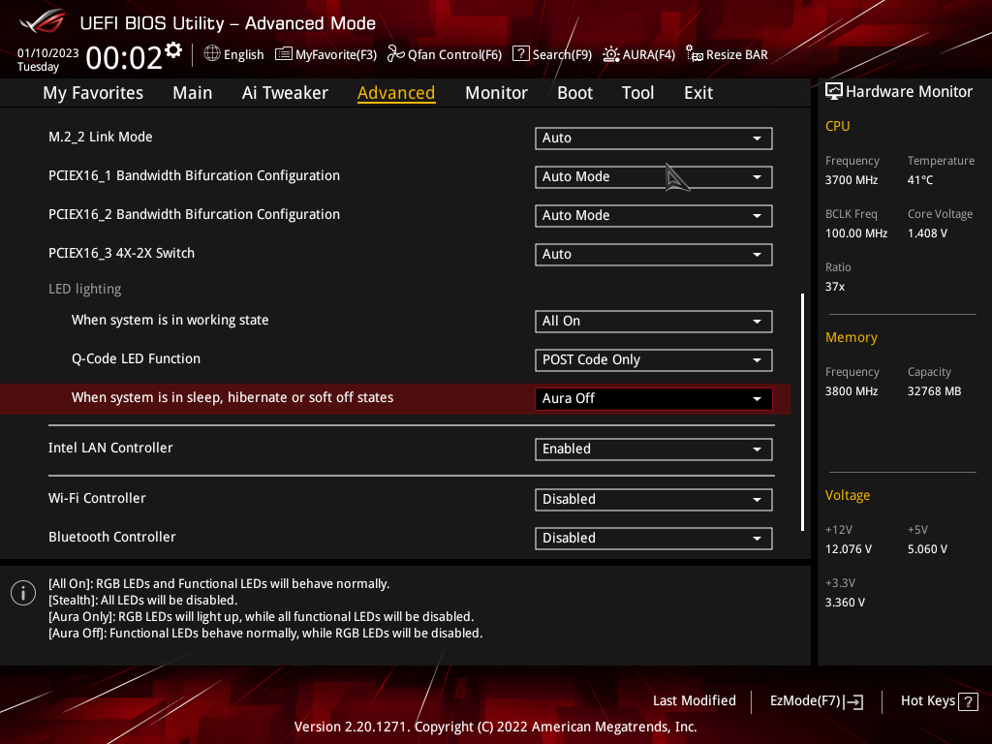992x744 pixels.
Task: Click the globe language icon
Action: 212,54
